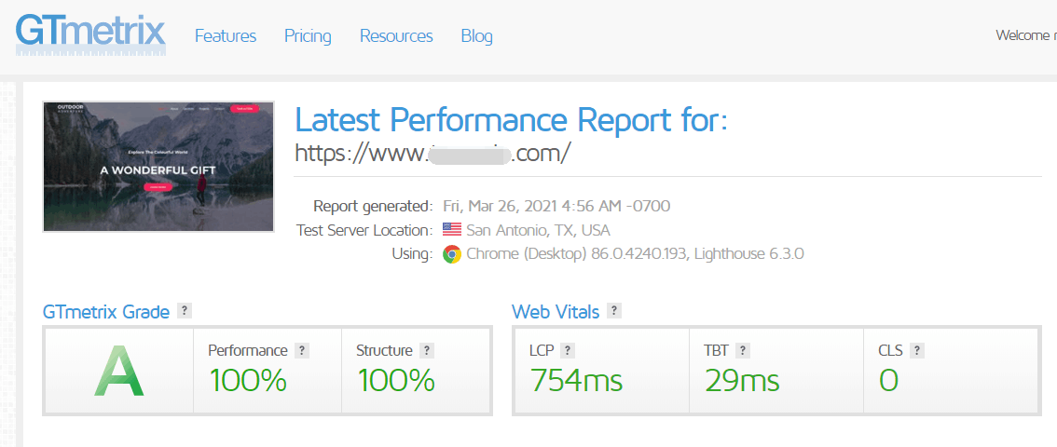Click help icon beside Structure label
This screenshot has height=447, width=1057.
tap(427, 351)
